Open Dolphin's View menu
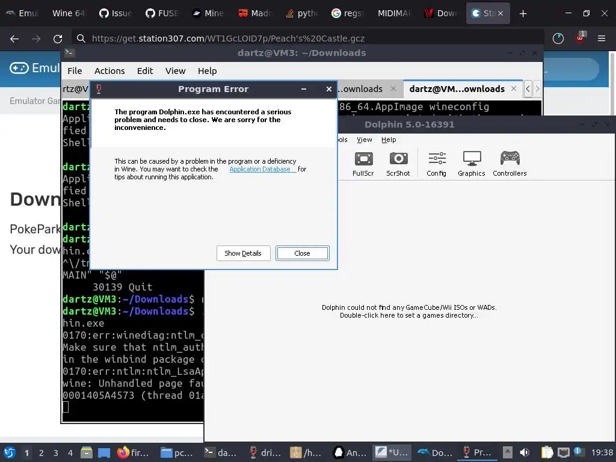Image resolution: width=616 pixels, height=462 pixels. [364, 140]
